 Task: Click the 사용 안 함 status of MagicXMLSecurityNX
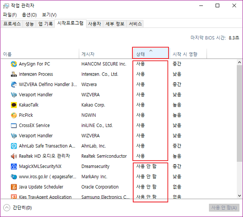point(146,166)
